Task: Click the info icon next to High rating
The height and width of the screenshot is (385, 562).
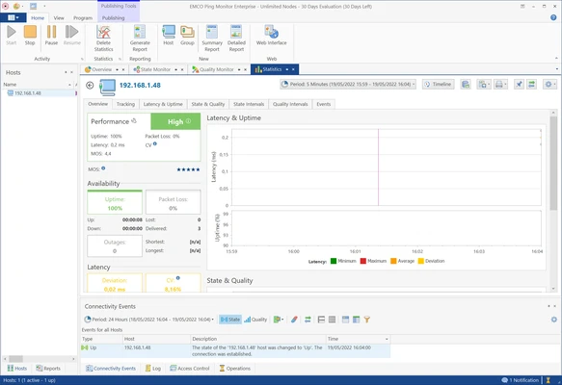Action: [188, 121]
